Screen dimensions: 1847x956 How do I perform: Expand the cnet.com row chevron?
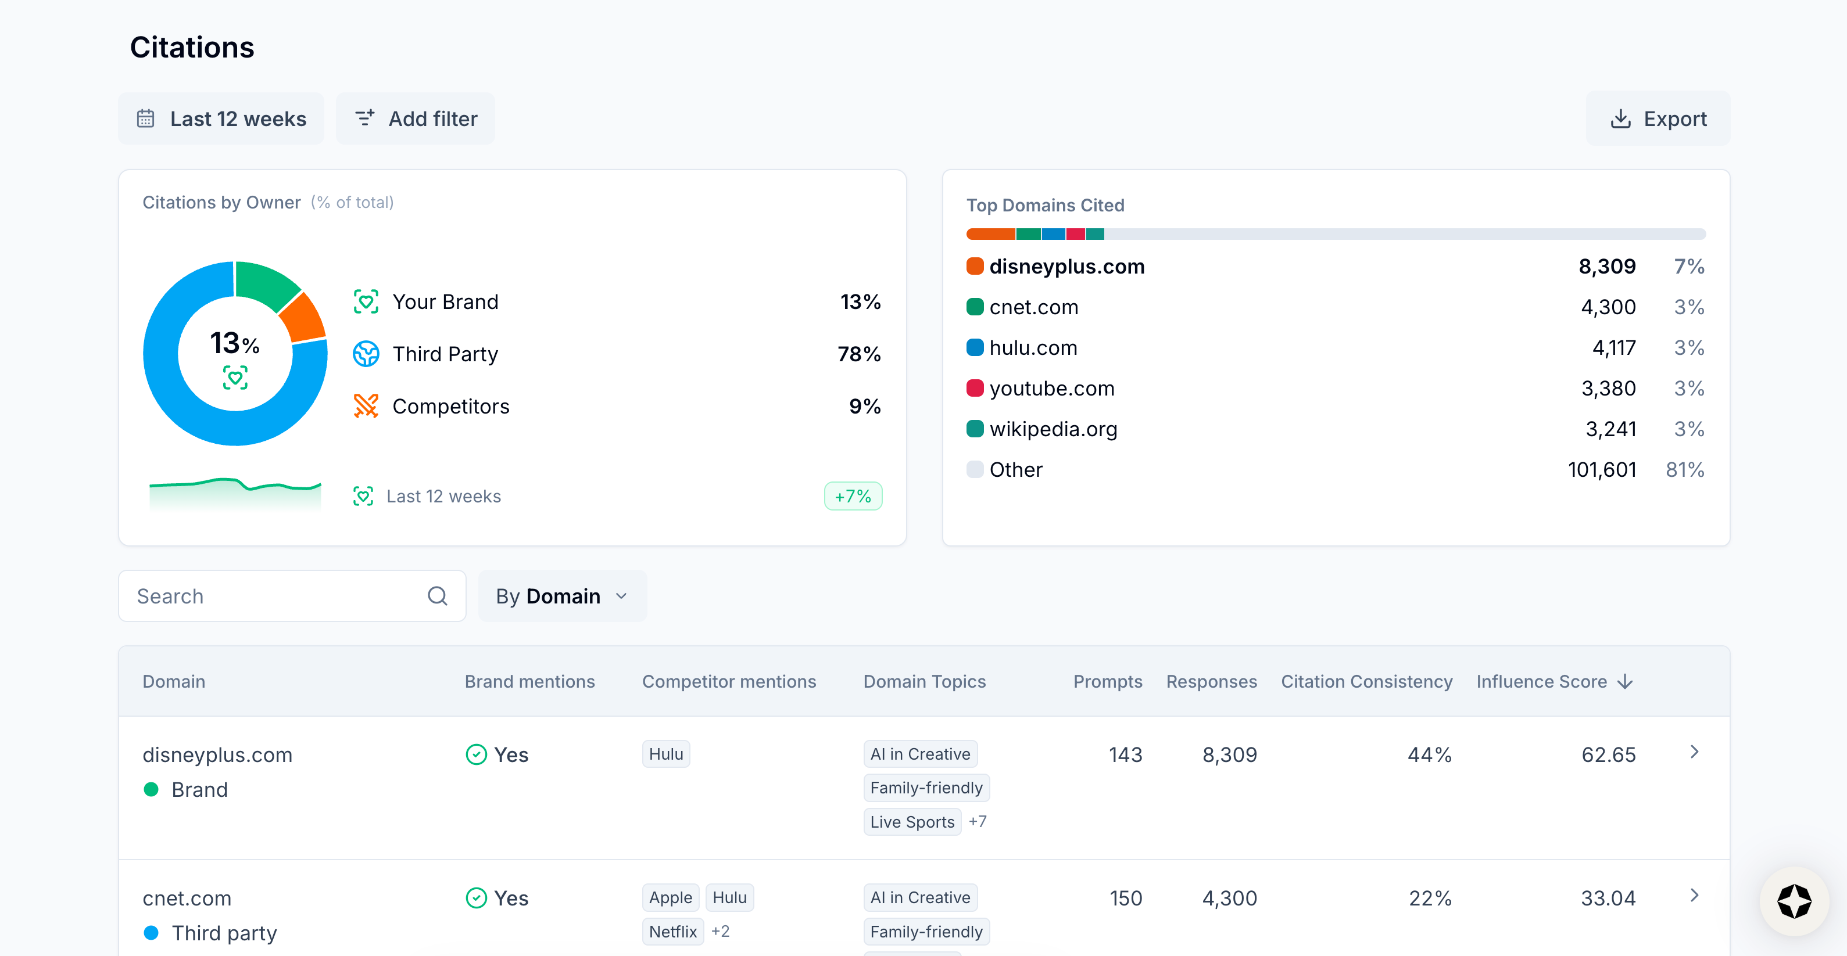[1694, 895]
